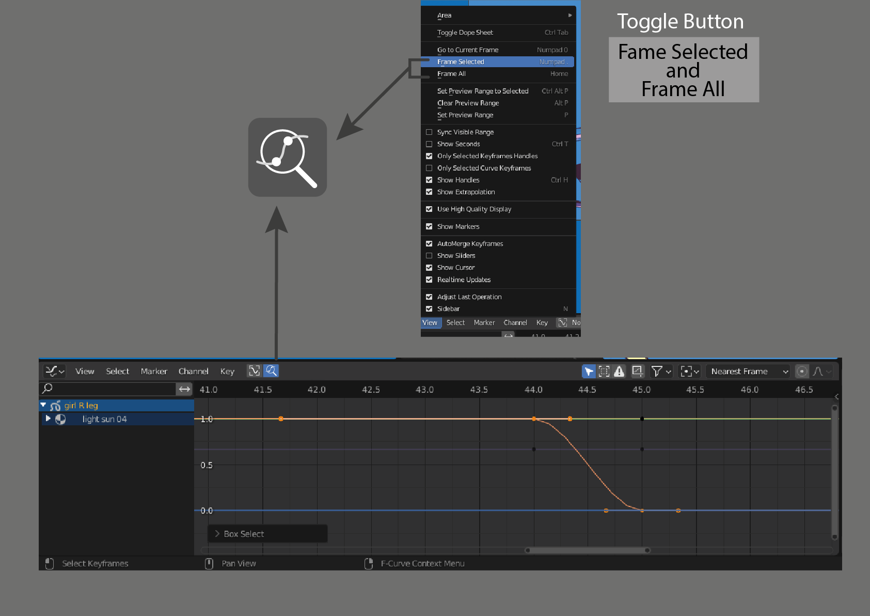The image size is (870, 616).
Task: Uncheck Use High Quality Display
Action: tap(429, 209)
